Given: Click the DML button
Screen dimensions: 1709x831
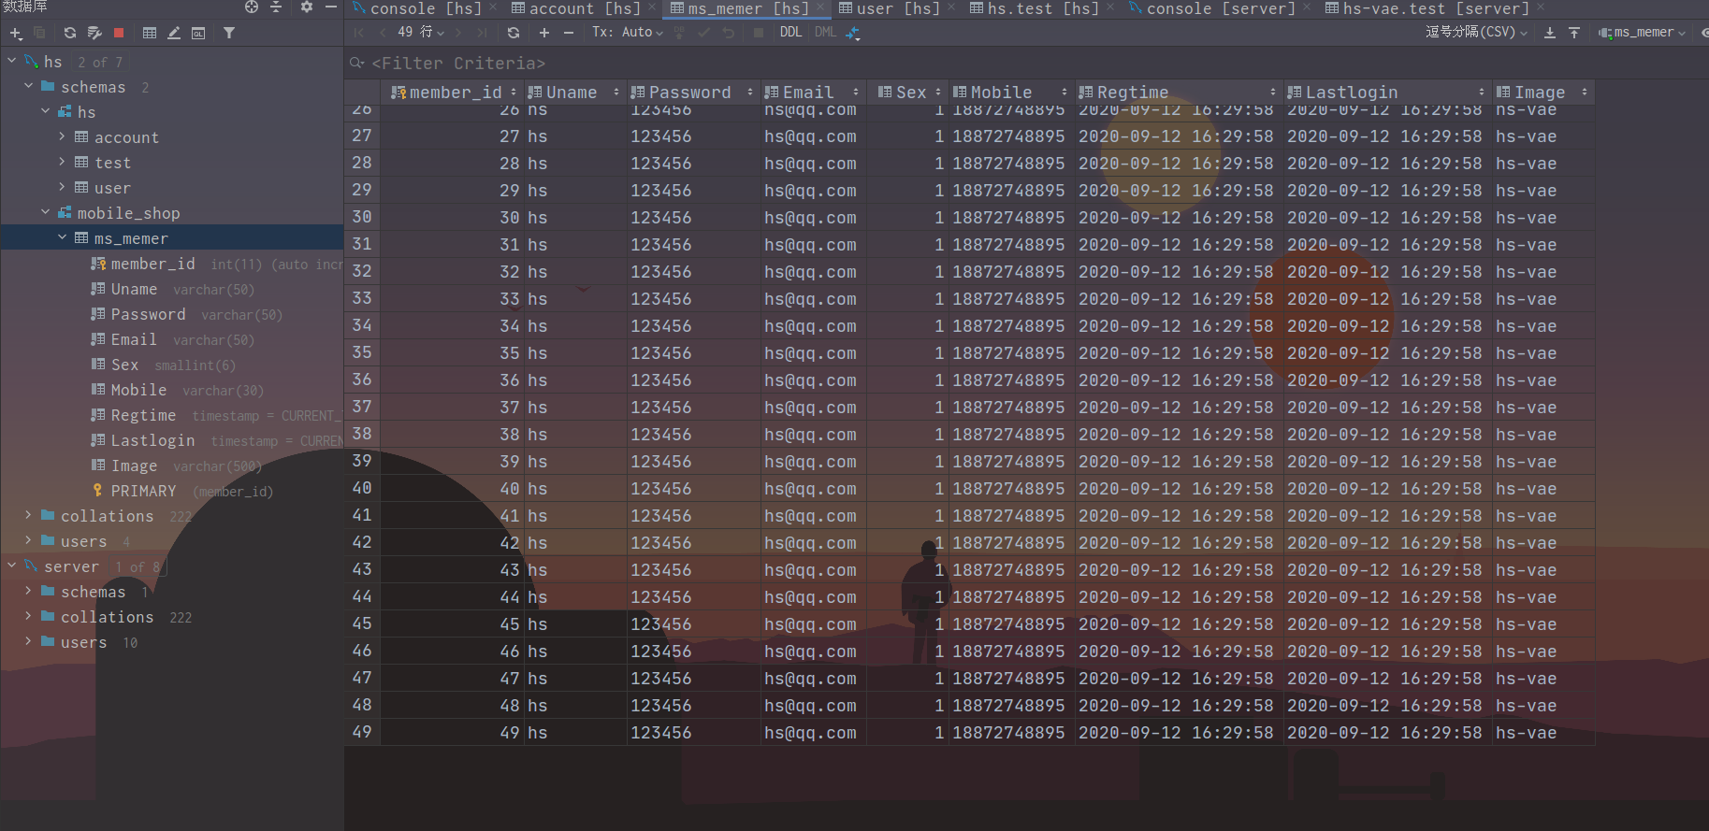Looking at the screenshot, I should (825, 32).
